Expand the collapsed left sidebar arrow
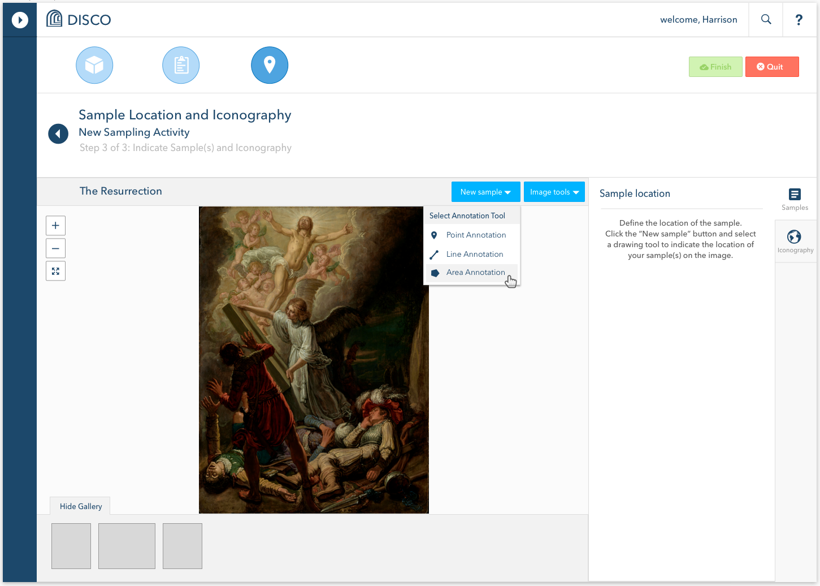The width and height of the screenshot is (820, 586). (x=20, y=20)
